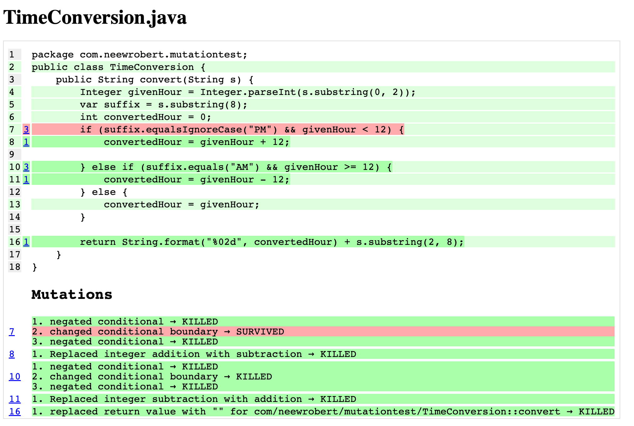Click the red highlighted line 7 code
Image resolution: width=634 pixels, height=426 pixels.
click(217, 129)
